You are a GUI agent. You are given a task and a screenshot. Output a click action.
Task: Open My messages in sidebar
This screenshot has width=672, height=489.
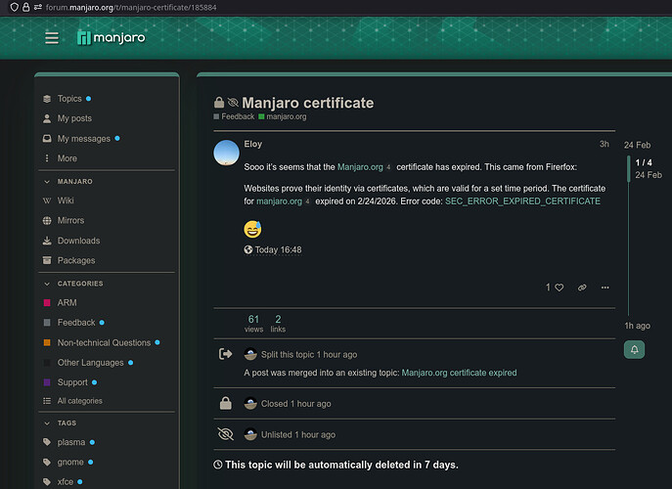(83, 139)
